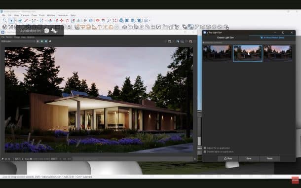Open the Search tool in SketchUp toolbar
This screenshot has height=188, width=301.
coord(4,20)
